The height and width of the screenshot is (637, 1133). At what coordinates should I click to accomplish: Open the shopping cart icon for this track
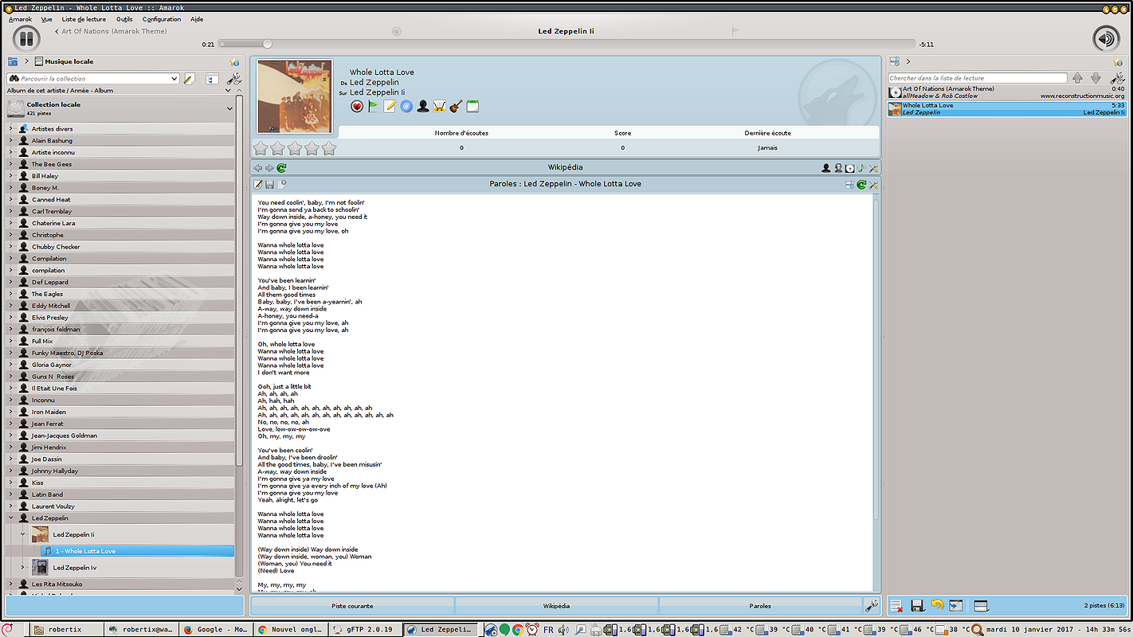(x=439, y=107)
